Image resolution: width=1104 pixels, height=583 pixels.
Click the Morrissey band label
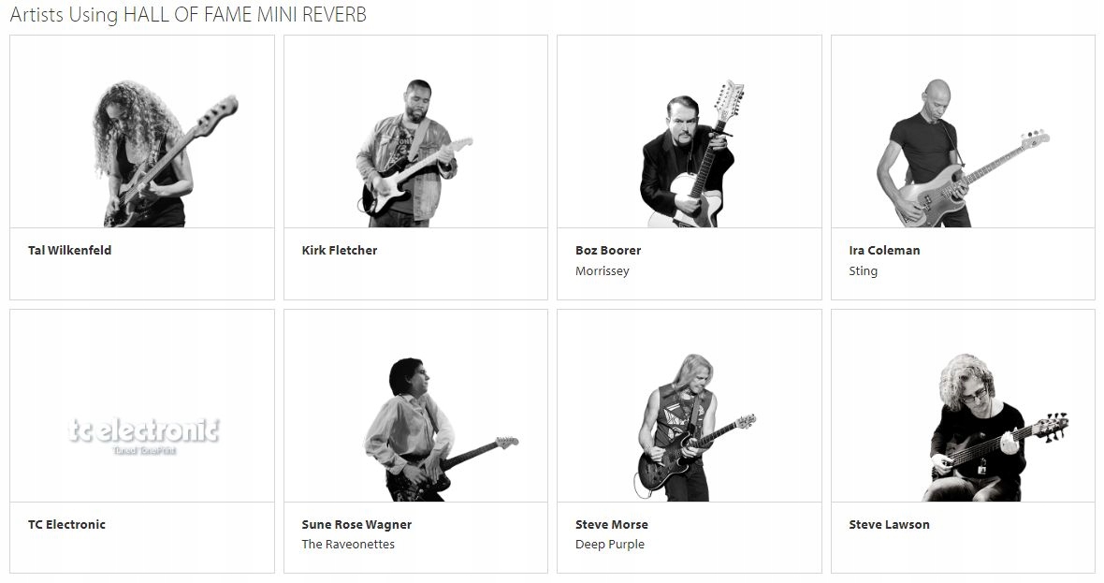coord(602,271)
